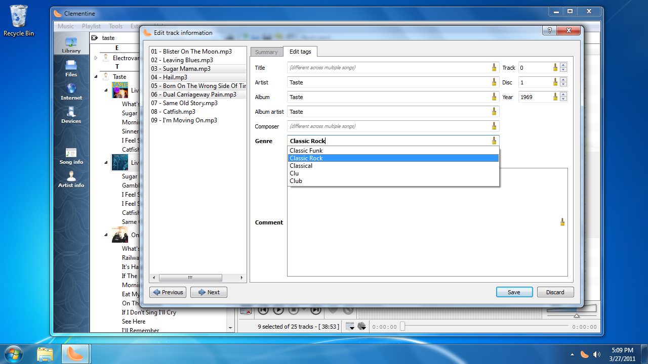Select 'Classical' from the genre suggestions
The width and height of the screenshot is (648, 364).
point(301,166)
